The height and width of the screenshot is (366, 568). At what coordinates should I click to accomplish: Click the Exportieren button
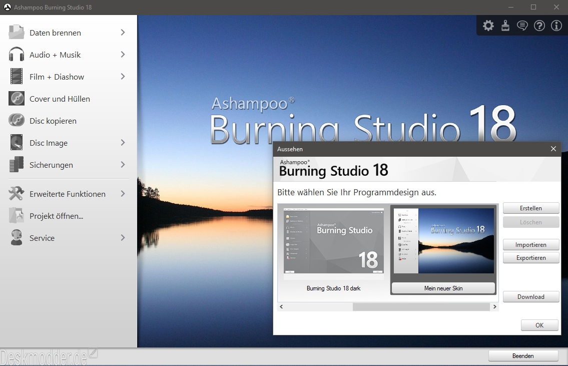pyautogui.click(x=530, y=258)
